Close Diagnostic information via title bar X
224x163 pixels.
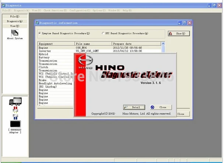[x=190, y=23]
